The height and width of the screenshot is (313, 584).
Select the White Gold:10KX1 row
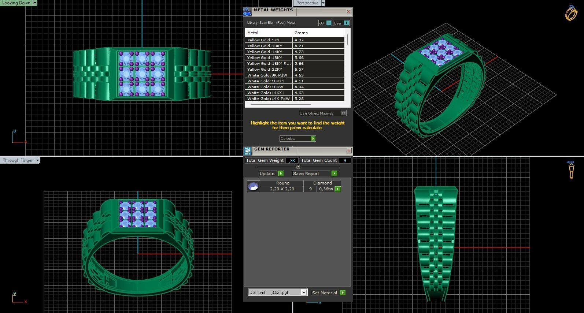point(295,81)
